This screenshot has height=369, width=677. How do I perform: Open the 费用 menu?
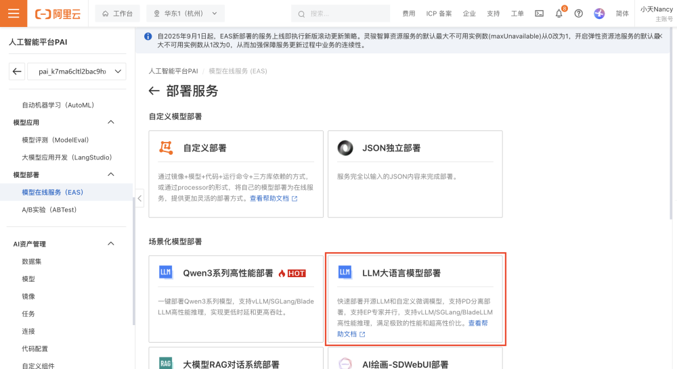click(408, 14)
